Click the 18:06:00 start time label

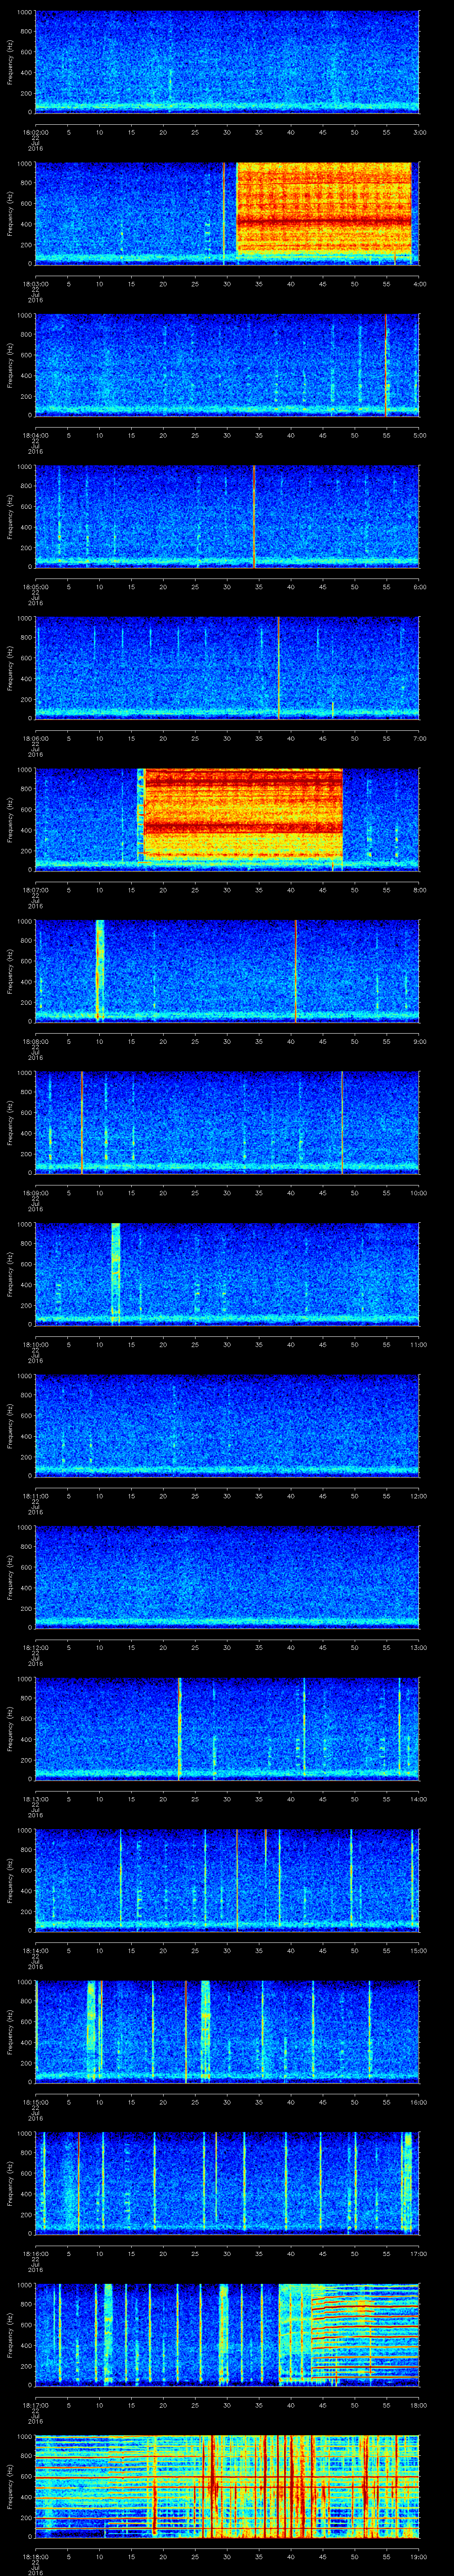click(36, 738)
